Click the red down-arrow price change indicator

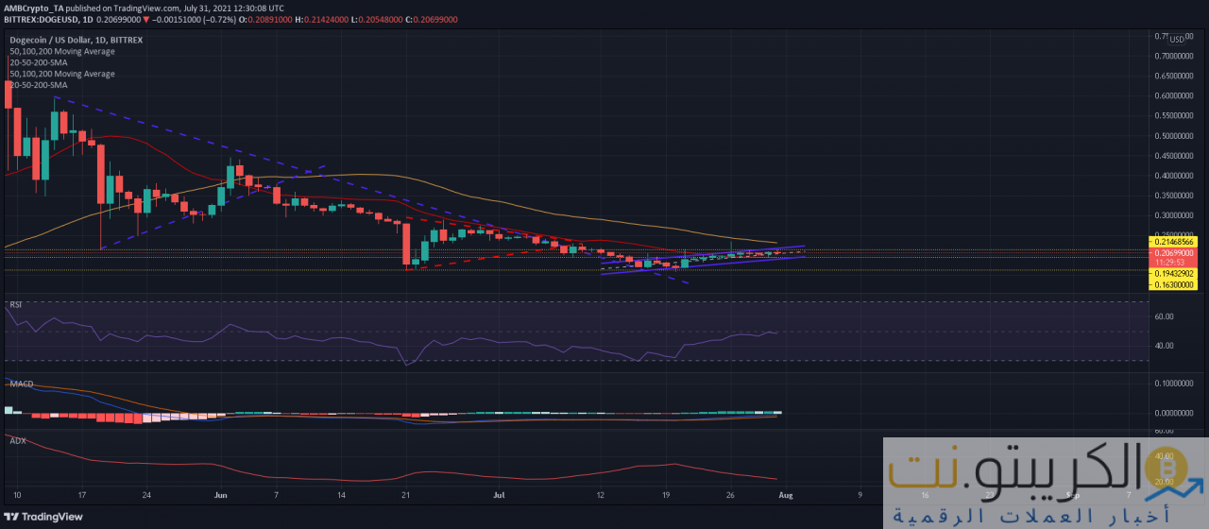[x=146, y=19]
